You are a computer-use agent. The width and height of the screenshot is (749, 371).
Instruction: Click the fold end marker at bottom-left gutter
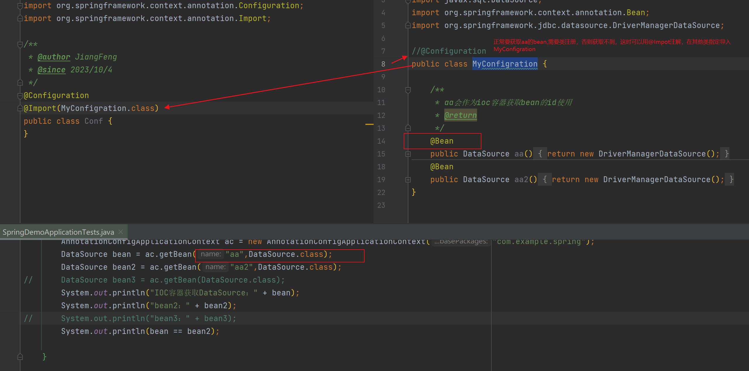[20, 356]
